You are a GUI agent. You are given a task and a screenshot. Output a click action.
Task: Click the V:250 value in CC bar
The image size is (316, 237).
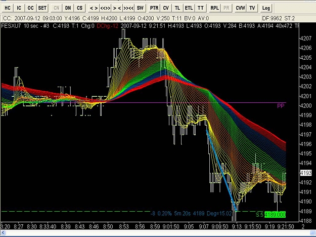[163, 18]
